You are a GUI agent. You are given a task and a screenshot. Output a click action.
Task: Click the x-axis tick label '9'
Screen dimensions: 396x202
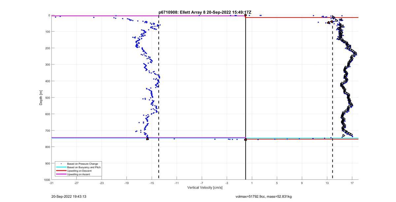[302, 183]
